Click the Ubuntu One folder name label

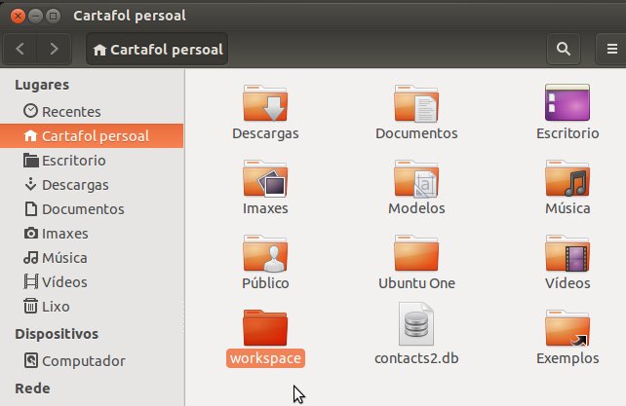[x=416, y=283]
